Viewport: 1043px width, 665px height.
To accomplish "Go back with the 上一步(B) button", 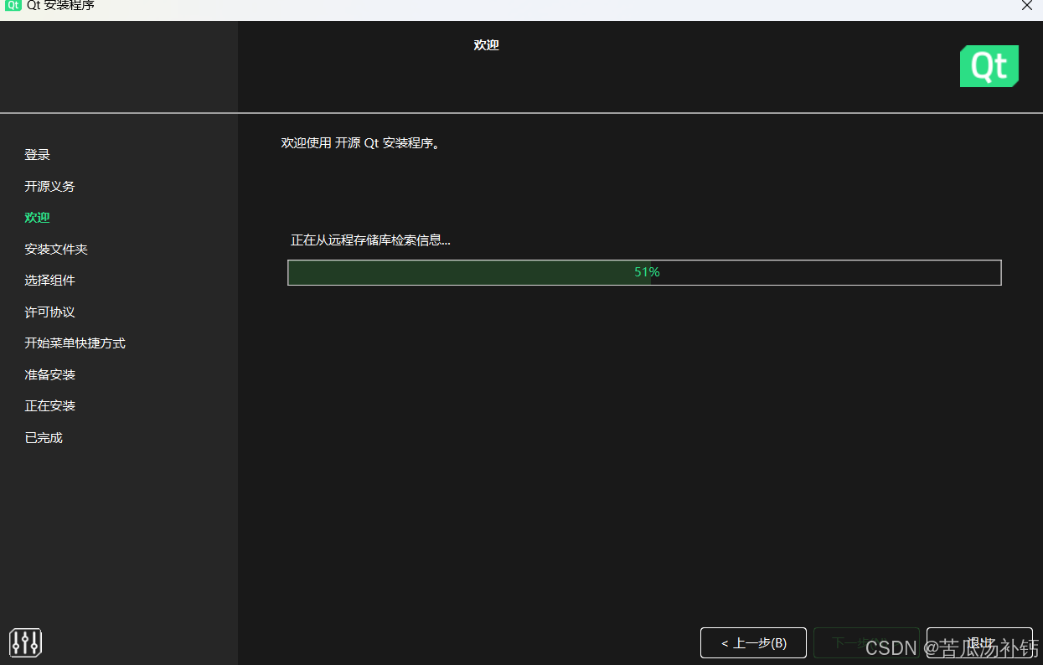I will click(x=753, y=642).
